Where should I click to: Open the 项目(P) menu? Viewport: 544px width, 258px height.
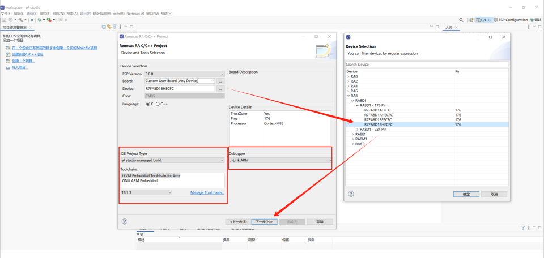coord(86,14)
